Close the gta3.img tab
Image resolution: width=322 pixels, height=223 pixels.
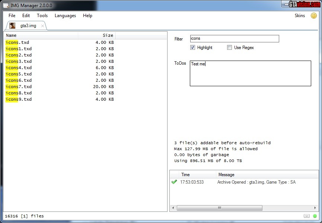coord(42,26)
